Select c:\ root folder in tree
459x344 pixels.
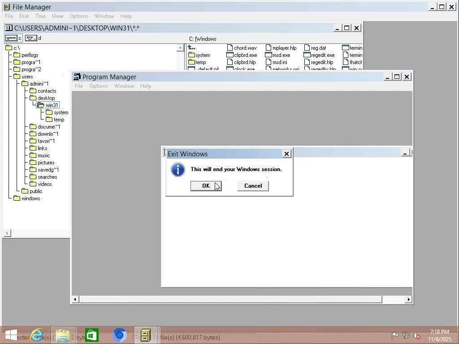(13, 47)
